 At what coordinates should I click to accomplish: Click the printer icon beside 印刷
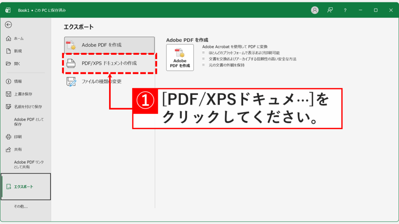pyautogui.click(x=9, y=136)
